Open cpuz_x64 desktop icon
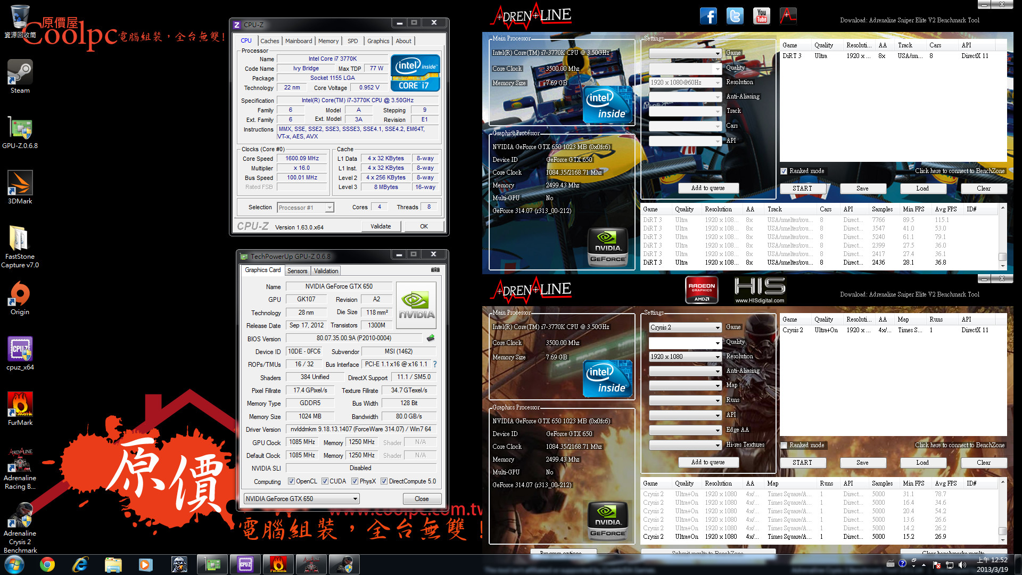Screen dimensions: 1022x575 20,353
